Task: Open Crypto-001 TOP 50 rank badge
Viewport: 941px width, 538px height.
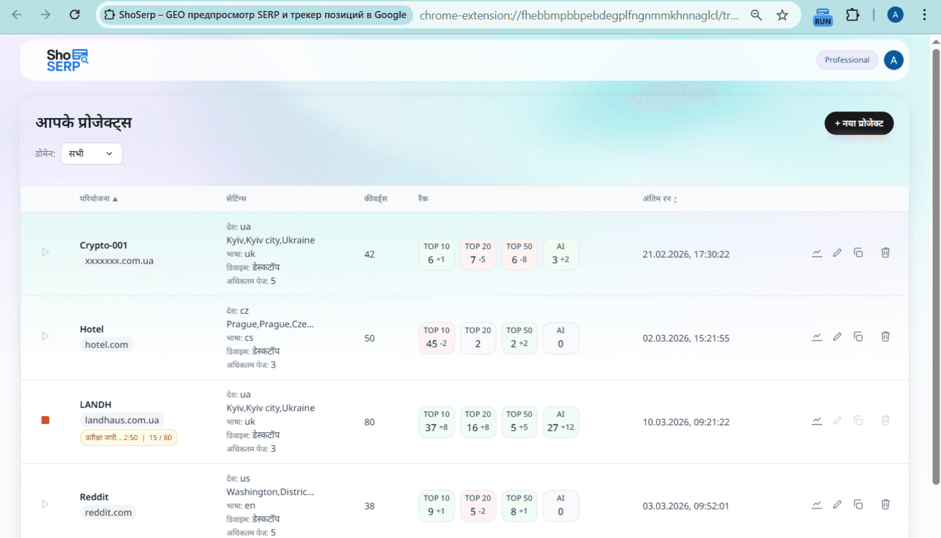Action: point(519,254)
